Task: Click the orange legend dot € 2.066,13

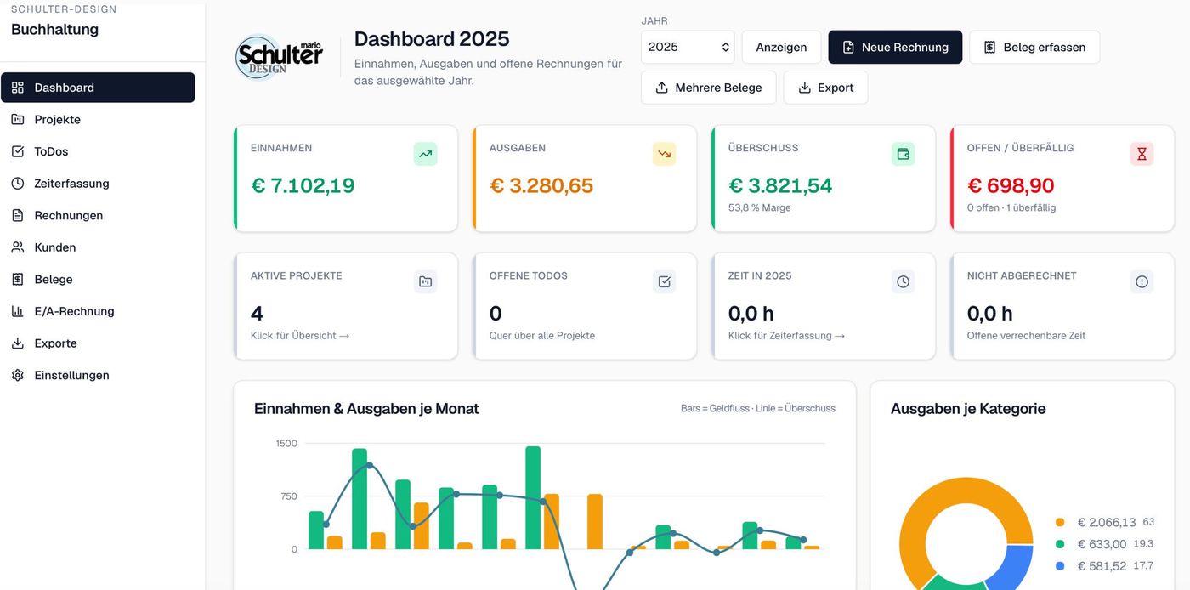Action: coord(1060,523)
